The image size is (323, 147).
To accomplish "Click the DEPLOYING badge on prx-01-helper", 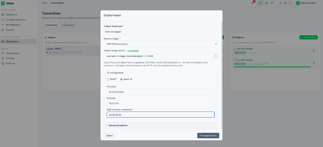I will [x=240, y=64].
